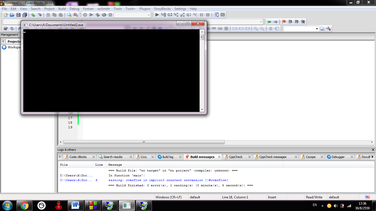Zoom out of the editor
The width and height of the screenshot is (376, 211).
click(x=262, y=29)
